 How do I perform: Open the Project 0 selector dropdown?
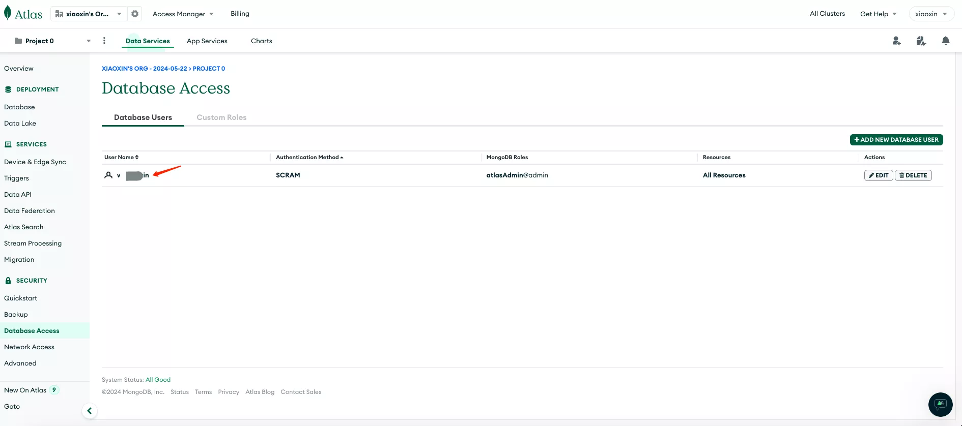(x=52, y=41)
